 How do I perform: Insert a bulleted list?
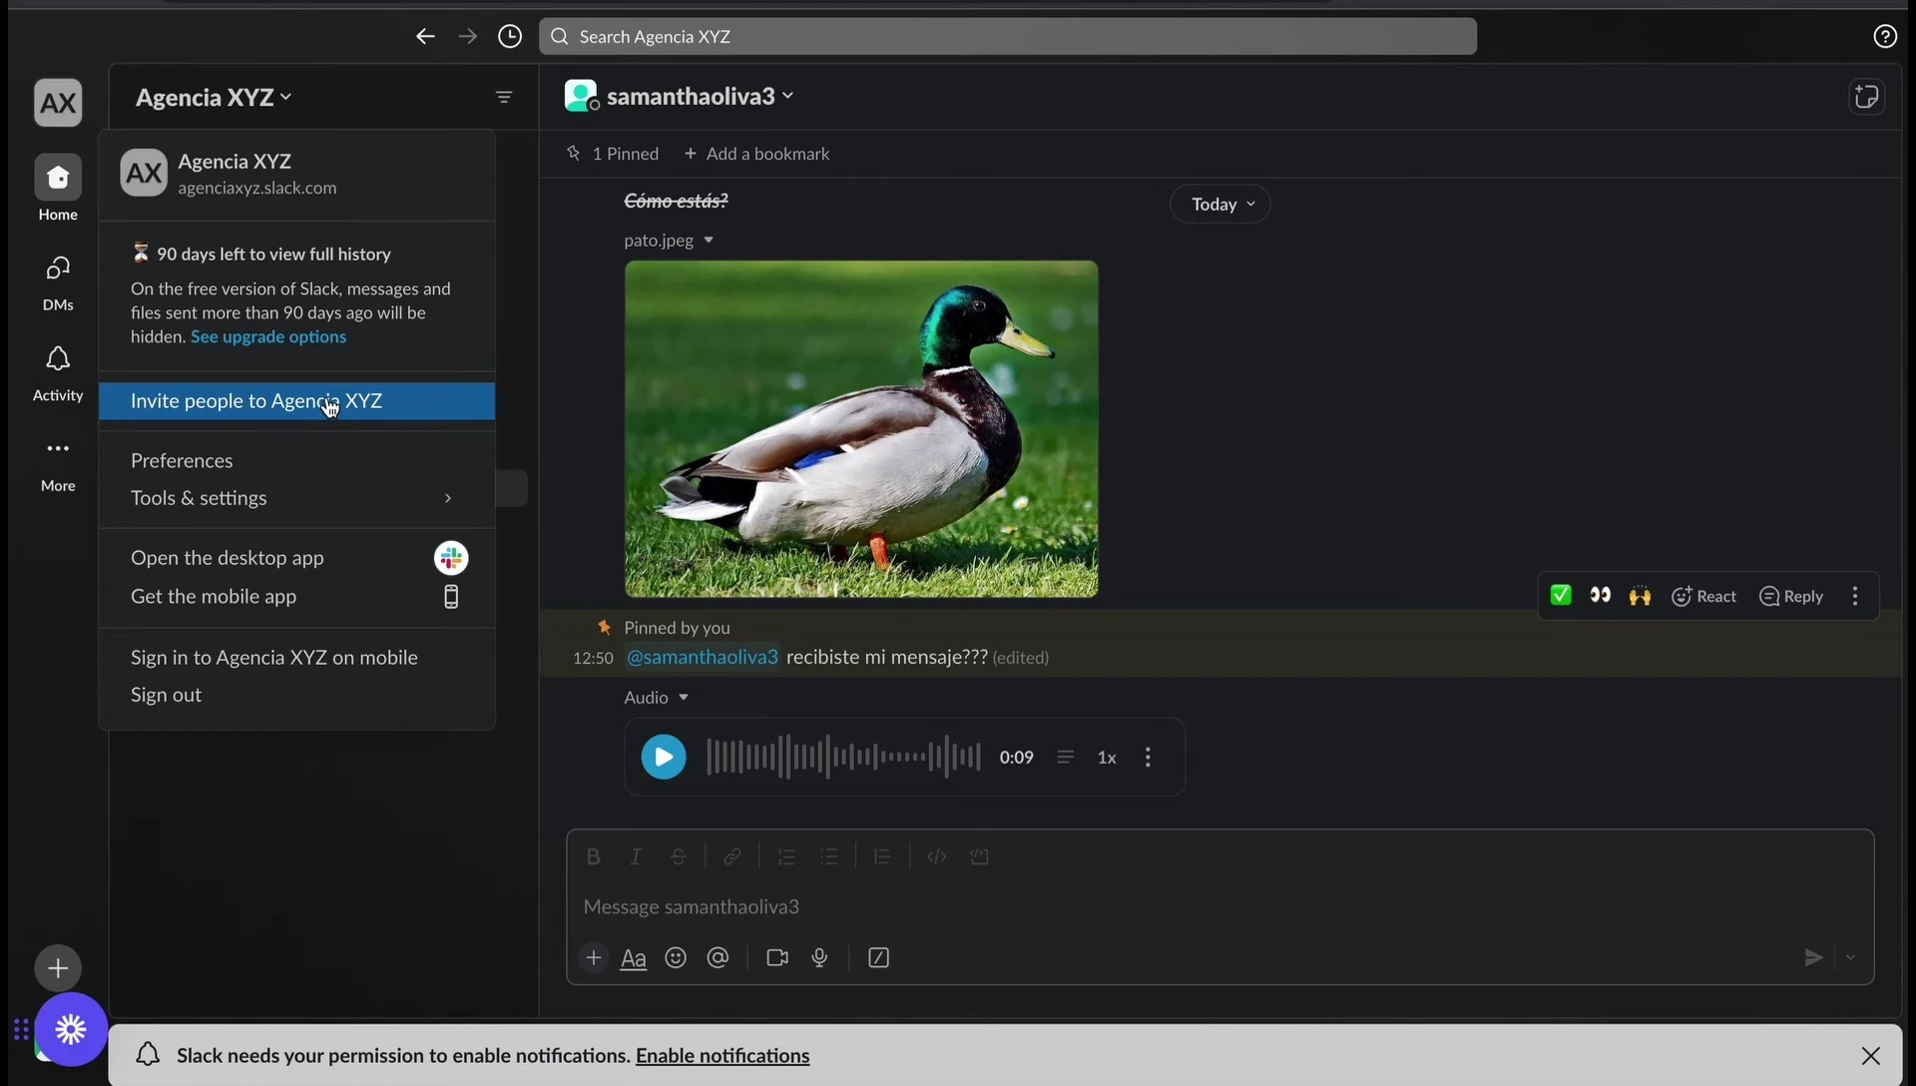[828, 856]
